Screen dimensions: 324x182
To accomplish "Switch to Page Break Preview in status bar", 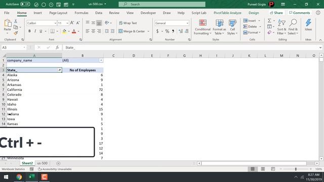I will click(273, 169).
